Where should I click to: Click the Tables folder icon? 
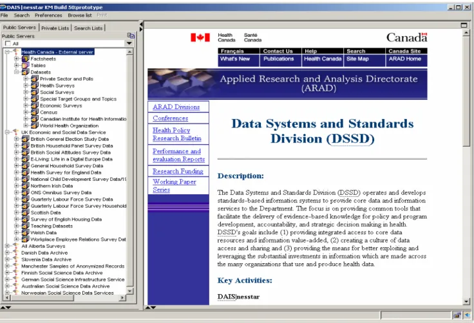click(26, 65)
